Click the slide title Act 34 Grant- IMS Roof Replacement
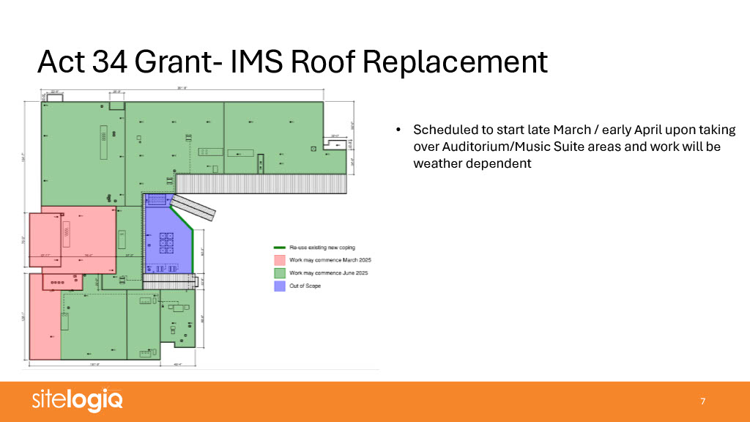The image size is (750, 422). coord(292,62)
